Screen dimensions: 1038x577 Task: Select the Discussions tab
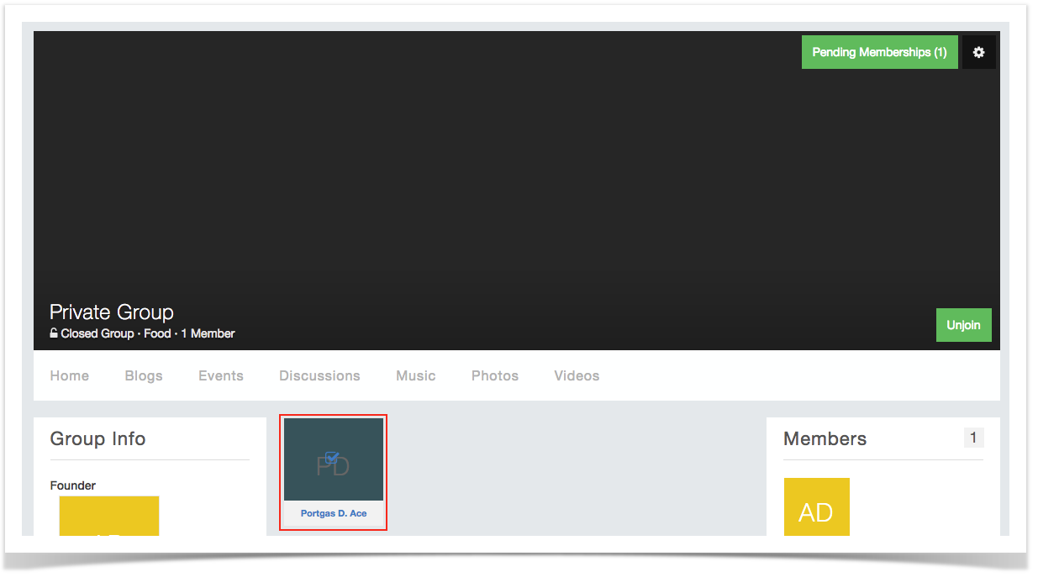point(319,375)
